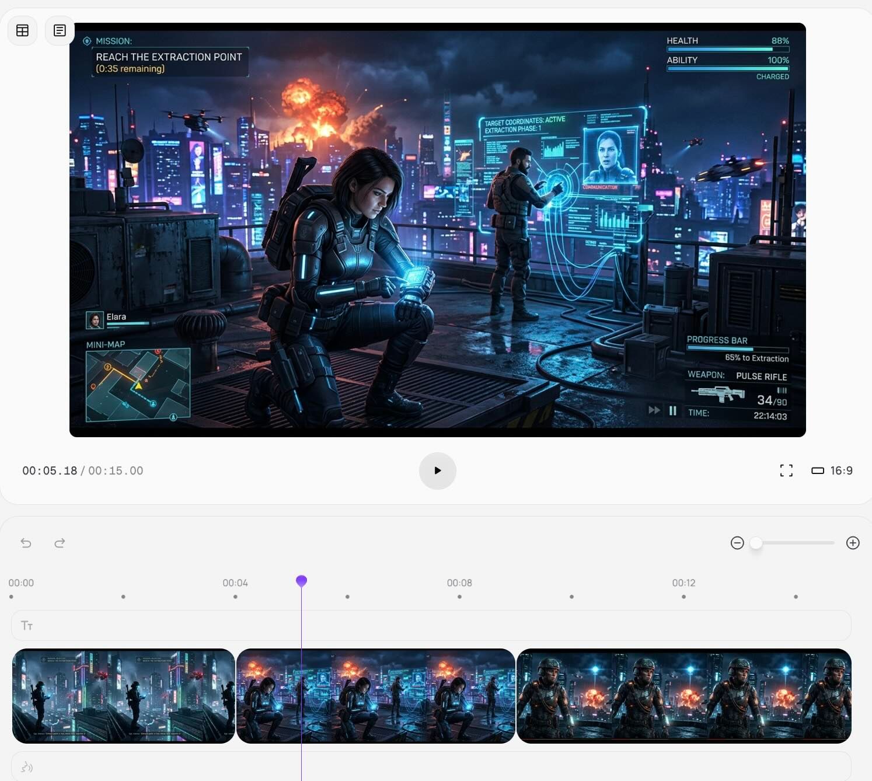Enter fullscreen preview mode

tap(786, 470)
